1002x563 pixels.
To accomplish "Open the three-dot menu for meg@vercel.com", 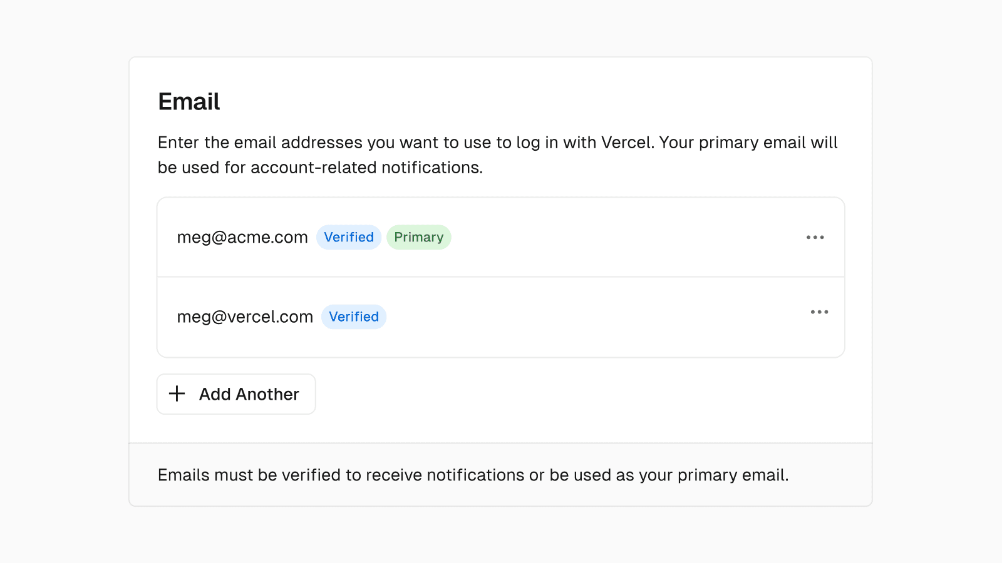I will coord(819,312).
